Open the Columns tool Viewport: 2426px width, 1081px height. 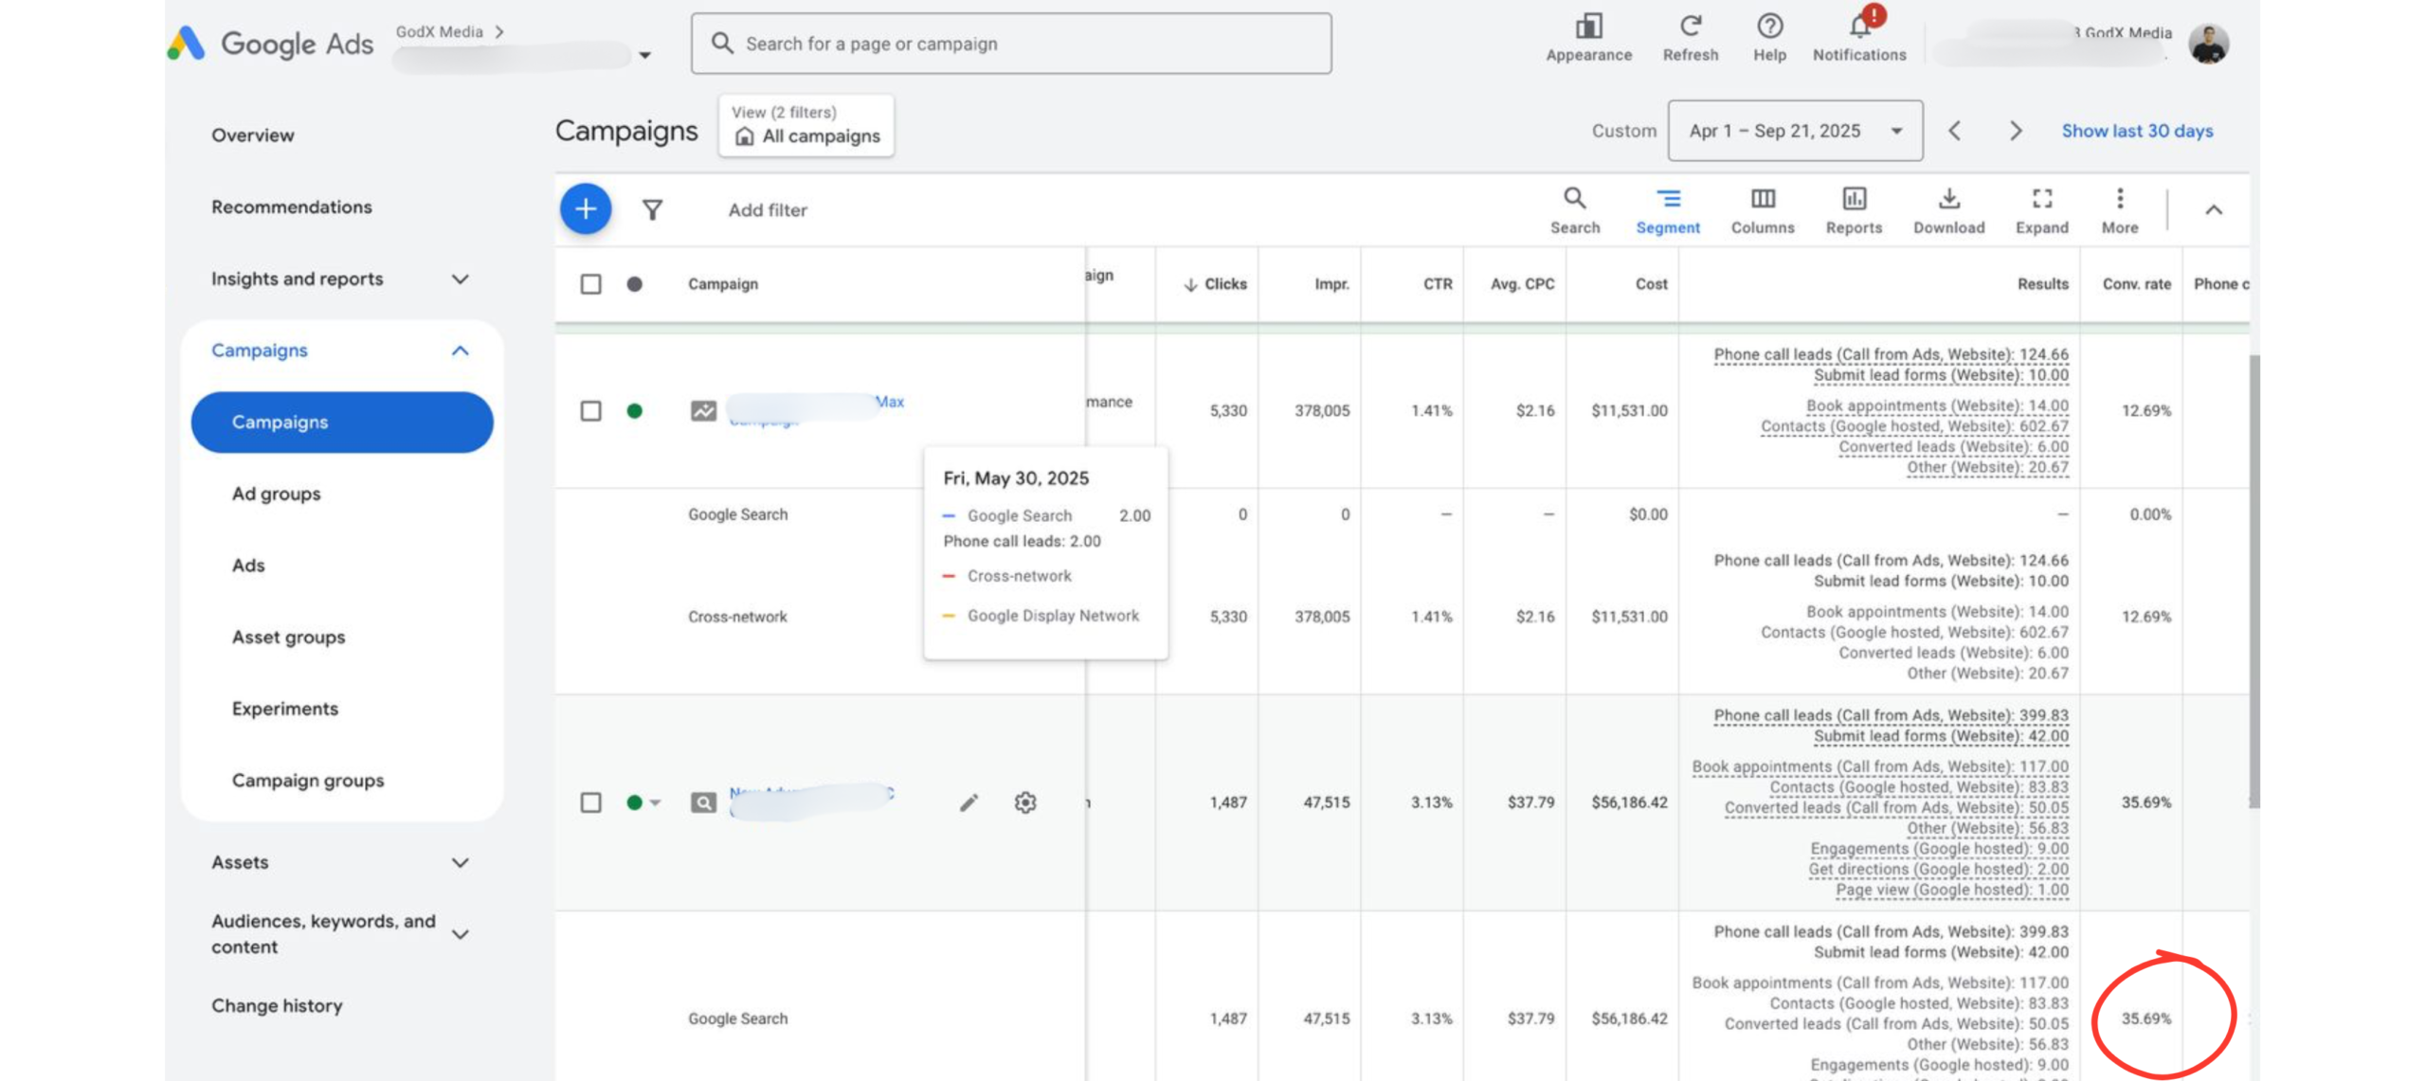[x=1762, y=209]
